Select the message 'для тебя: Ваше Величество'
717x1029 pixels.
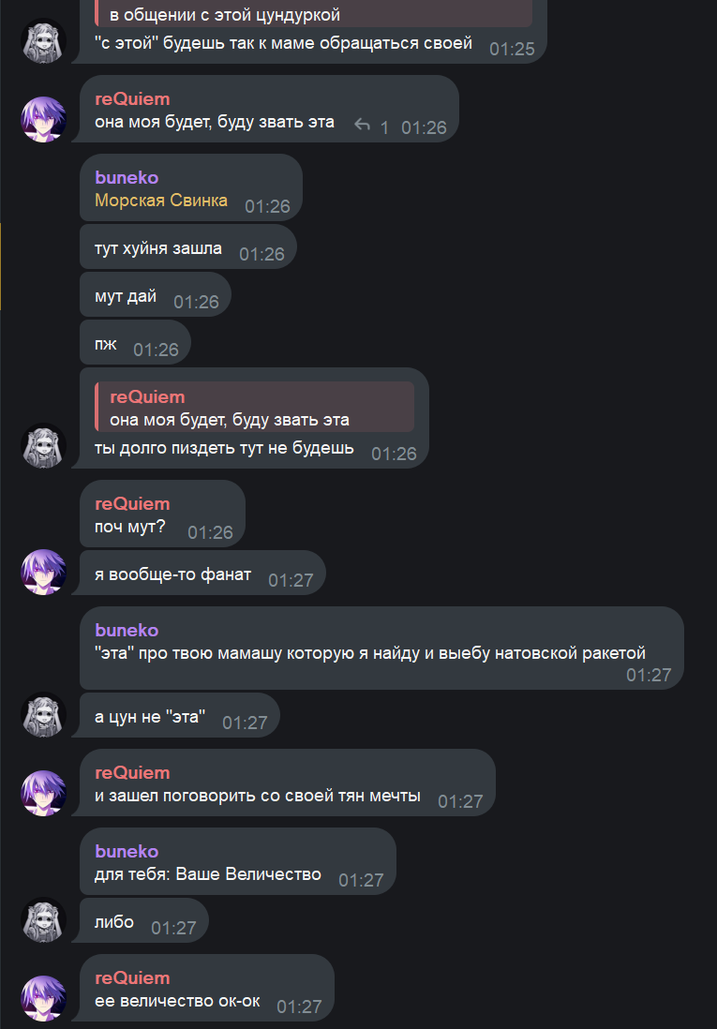point(238,861)
